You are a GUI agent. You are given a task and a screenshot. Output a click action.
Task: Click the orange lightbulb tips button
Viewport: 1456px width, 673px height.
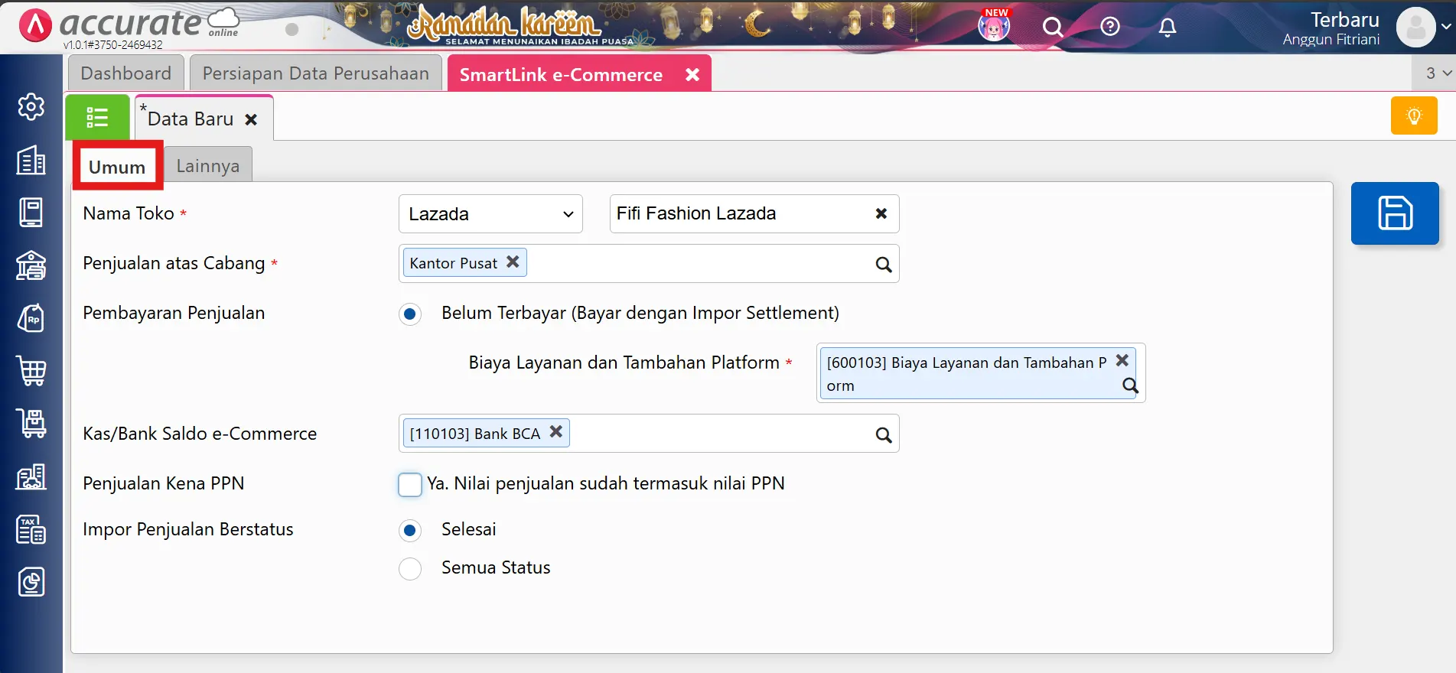[x=1414, y=115]
